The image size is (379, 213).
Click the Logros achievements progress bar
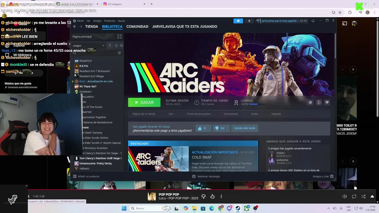tap(257, 104)
